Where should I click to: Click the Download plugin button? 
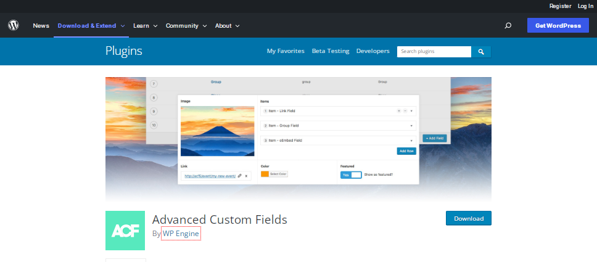(469, 218)
